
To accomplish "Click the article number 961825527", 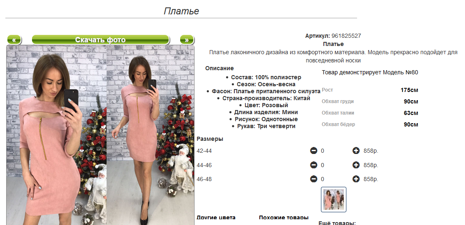I will (346, 36).
